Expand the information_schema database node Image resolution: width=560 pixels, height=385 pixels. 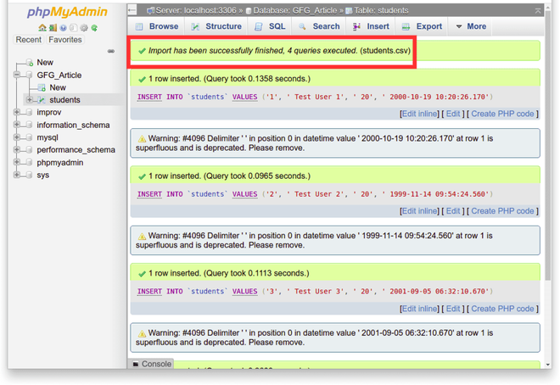[x=17, y=125]
